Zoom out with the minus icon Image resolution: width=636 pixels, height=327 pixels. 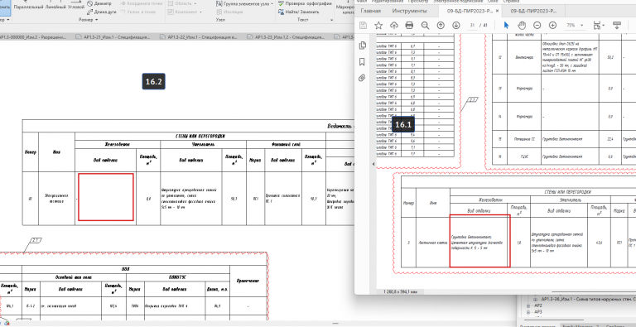click(x=537, y=26)
